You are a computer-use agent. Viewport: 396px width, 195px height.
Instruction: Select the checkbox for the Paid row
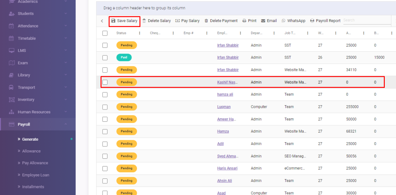[x=105, y=57]
